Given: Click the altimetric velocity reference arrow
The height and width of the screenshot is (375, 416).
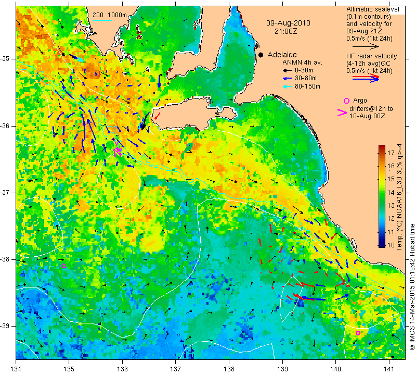Looking at the screenshot, I should click(366, 46).
